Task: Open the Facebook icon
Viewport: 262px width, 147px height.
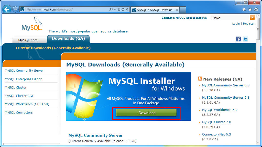Action: tap(238, 39)
